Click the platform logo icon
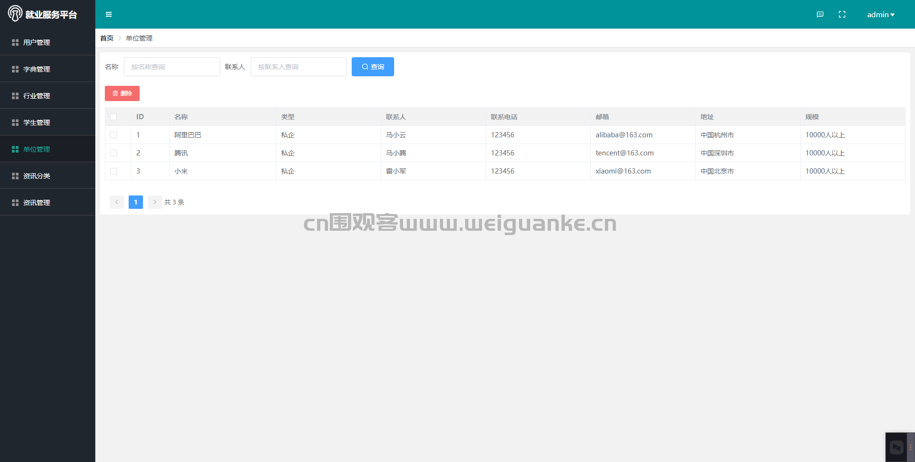The height and width of the screenshot is (462, 915). 15,13
